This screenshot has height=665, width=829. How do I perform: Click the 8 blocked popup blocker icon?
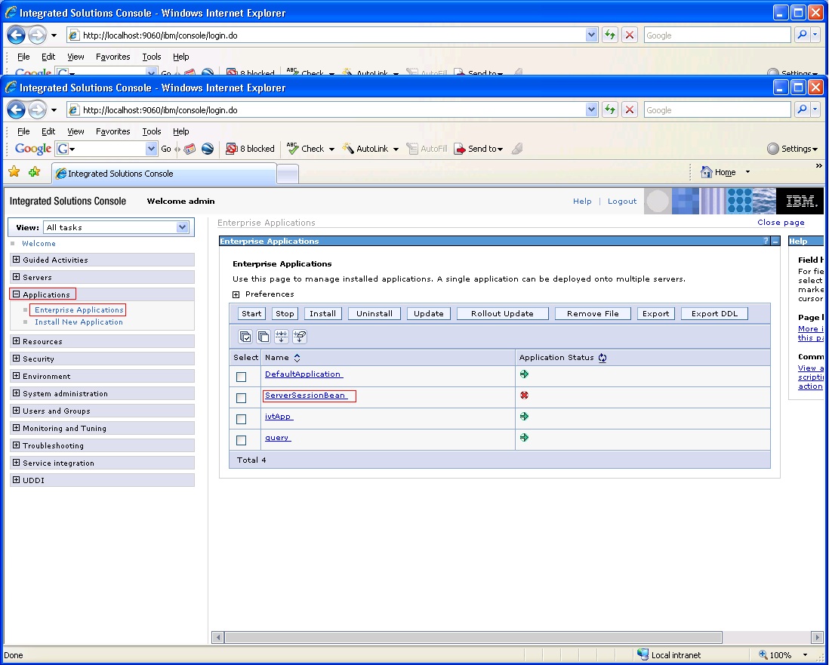250,149
